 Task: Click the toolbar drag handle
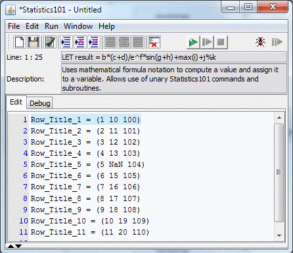[9, 42]
